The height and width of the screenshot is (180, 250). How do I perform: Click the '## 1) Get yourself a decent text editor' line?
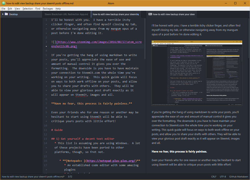pyautogui.click(x=83, y=139)
